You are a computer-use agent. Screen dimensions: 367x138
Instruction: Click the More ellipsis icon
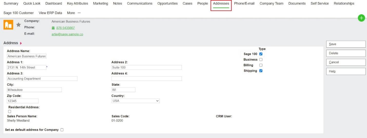tap(79, 13)
